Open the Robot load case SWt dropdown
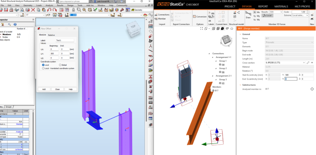Image resolution: width=316 pixels, height=155 pixels. click(x=90, y=15)
